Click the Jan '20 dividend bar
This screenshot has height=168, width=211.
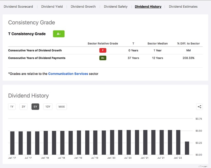click(x=112, y=142)
